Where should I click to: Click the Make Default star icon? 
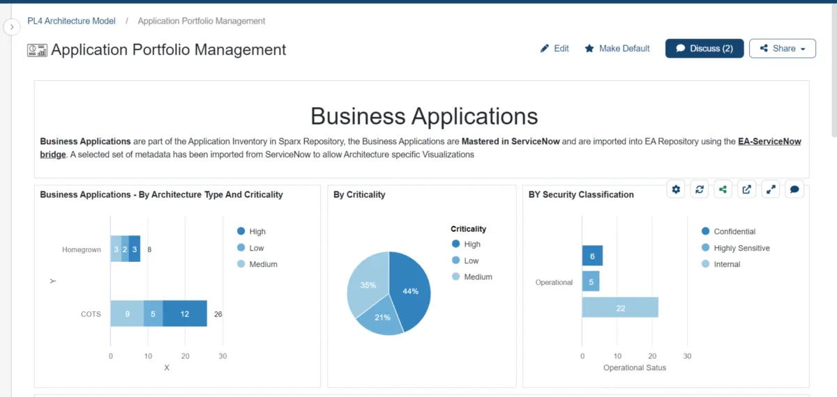(x=589, y=49)
